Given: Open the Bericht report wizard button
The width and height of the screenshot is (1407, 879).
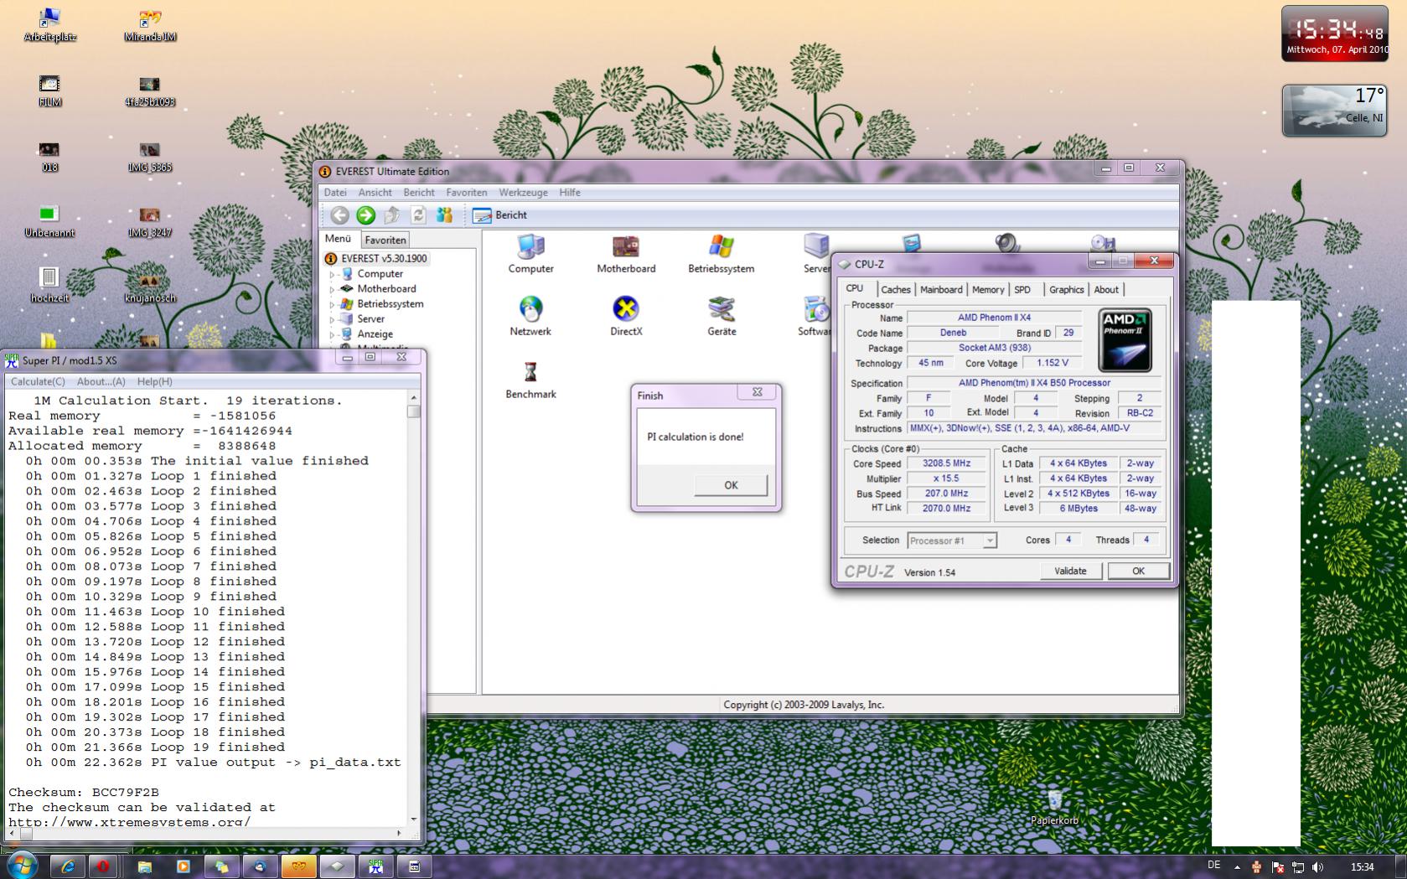Looking at the screenshot, I should pyautogui.click(x=500, y=215).
